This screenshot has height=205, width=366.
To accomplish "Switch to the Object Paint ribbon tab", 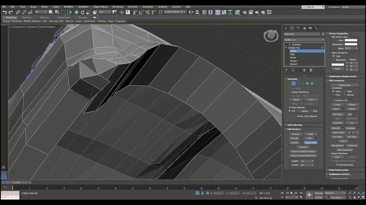I will coord(63,18).
